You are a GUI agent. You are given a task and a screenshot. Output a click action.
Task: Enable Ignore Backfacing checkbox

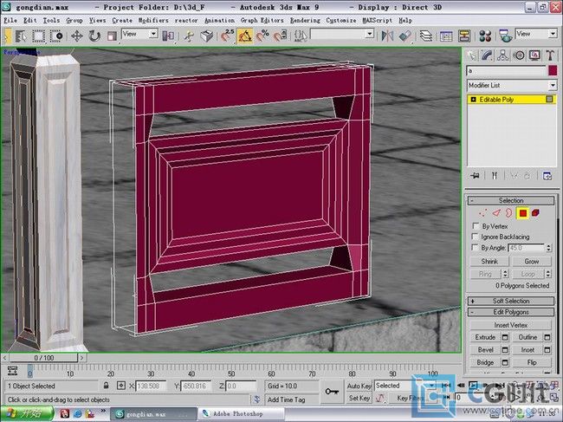[x=476, y=237]
